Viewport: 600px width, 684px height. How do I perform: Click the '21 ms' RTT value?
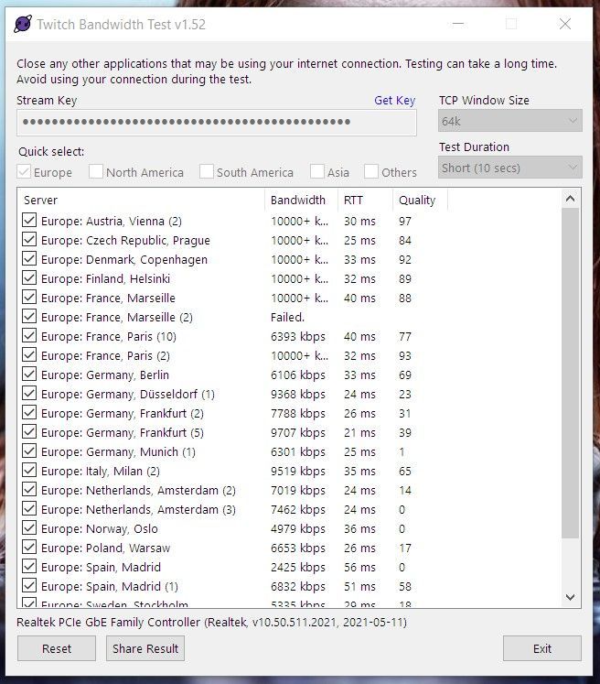359,432
